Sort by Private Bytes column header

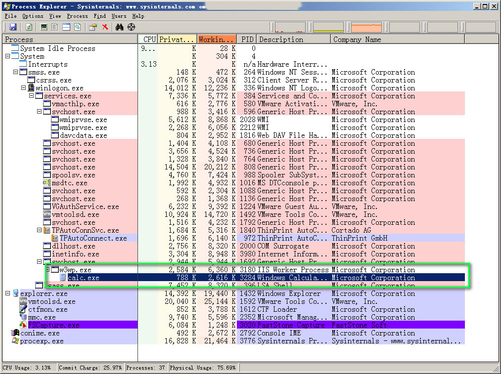(178, 39)
